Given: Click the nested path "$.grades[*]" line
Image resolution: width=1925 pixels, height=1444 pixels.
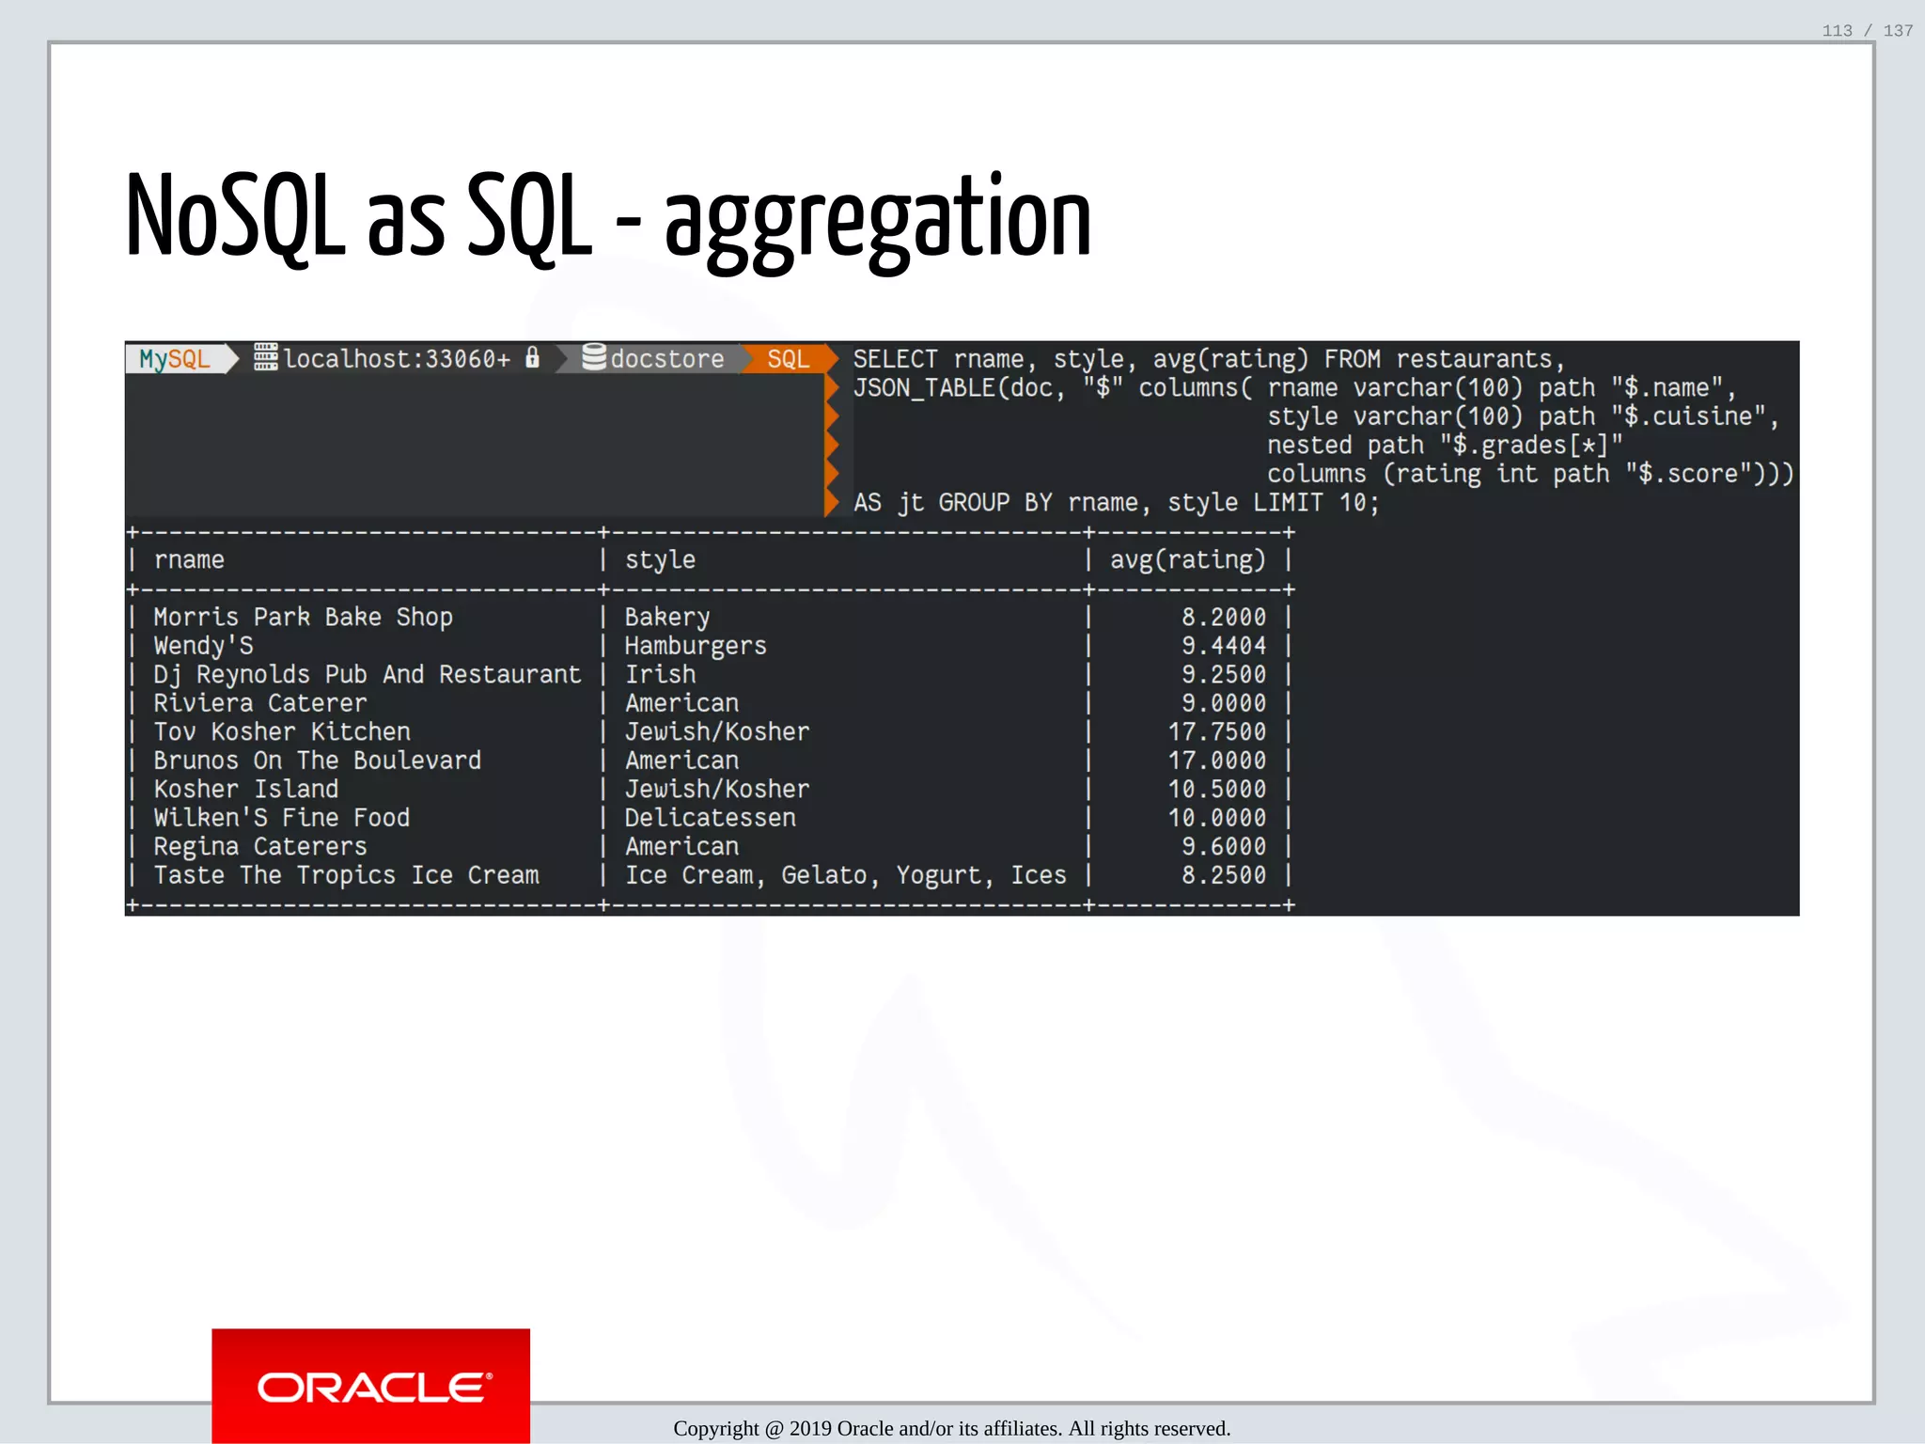Looking at the screenshot, I should pos(1445,446).
